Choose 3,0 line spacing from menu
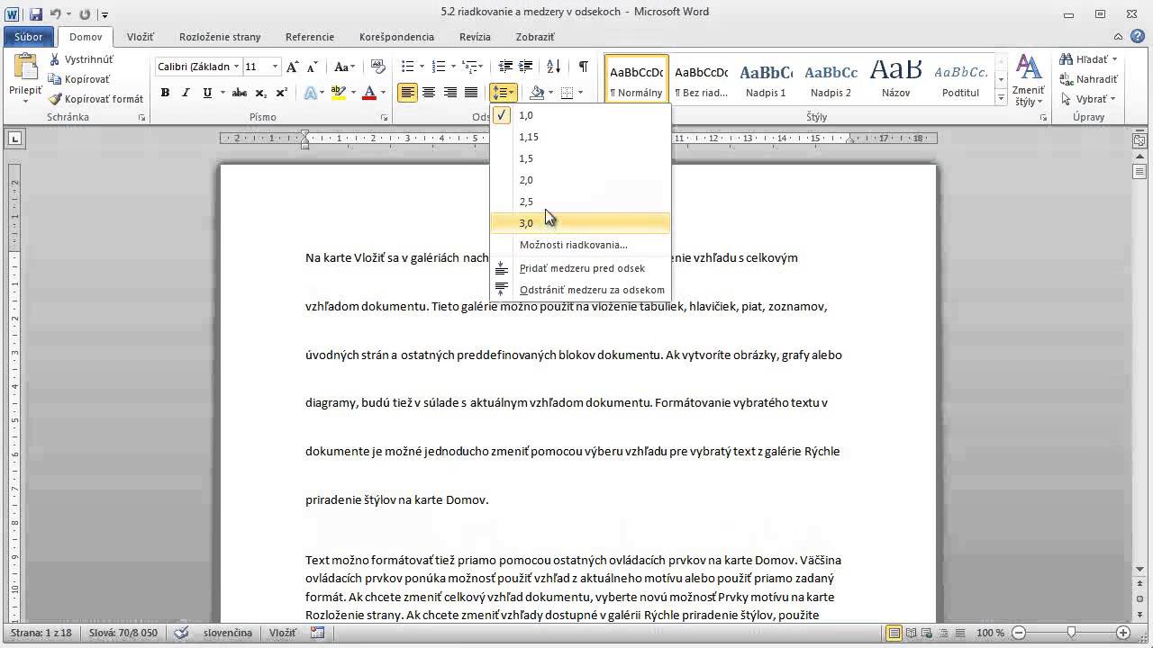Viewport: 1153px width, 648px height. click(581, 223)
